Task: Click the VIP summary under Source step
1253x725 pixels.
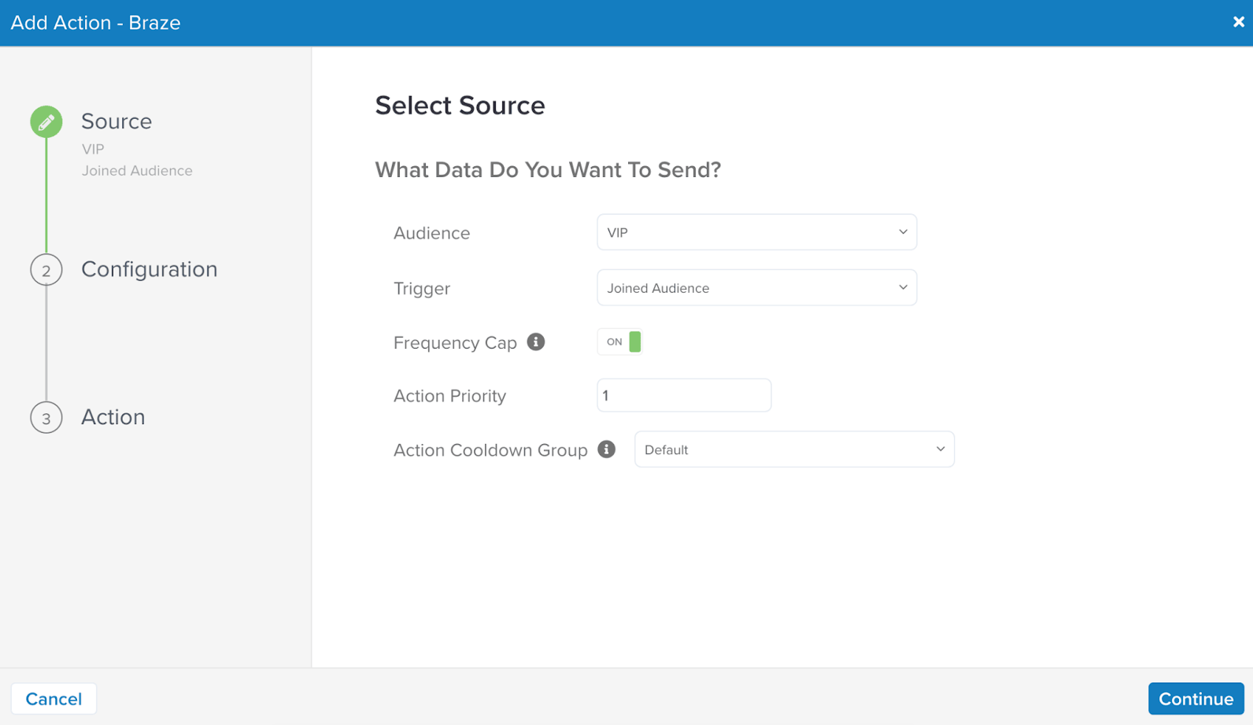Action: click(x=93, y=149)
